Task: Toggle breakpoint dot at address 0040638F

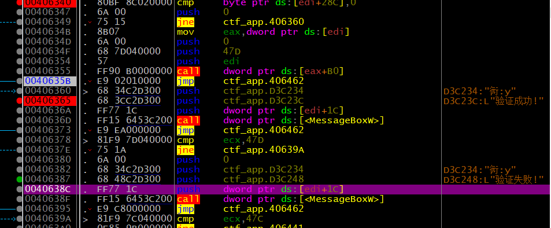Action: tap(20, 199)
